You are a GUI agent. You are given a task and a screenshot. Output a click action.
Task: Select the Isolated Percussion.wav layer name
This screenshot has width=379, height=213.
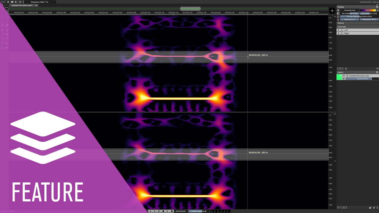pos(359,76)
